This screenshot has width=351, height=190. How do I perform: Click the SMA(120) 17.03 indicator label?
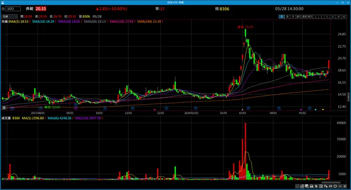[x=121, y=22]
